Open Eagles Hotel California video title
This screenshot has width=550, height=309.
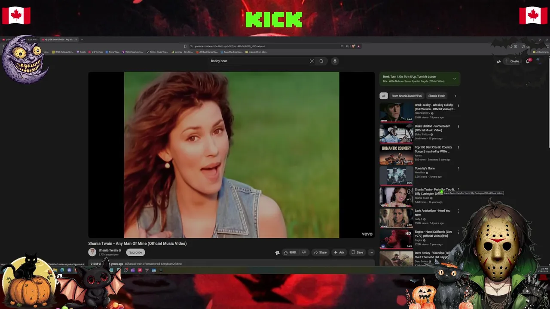coord(433,234)
